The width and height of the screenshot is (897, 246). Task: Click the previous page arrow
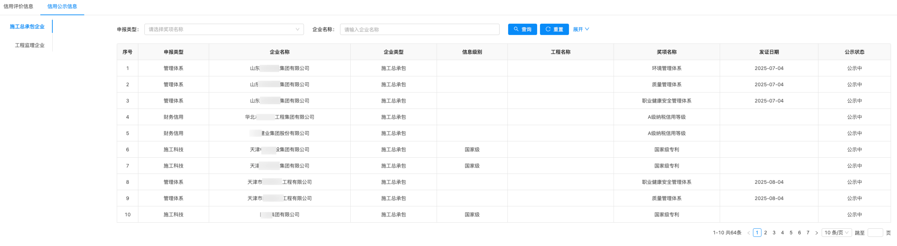click(748, 233)
